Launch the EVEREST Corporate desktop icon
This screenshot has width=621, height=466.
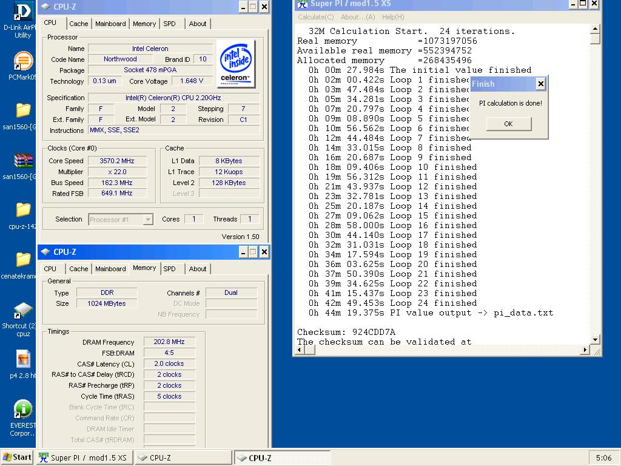[23, 409]
